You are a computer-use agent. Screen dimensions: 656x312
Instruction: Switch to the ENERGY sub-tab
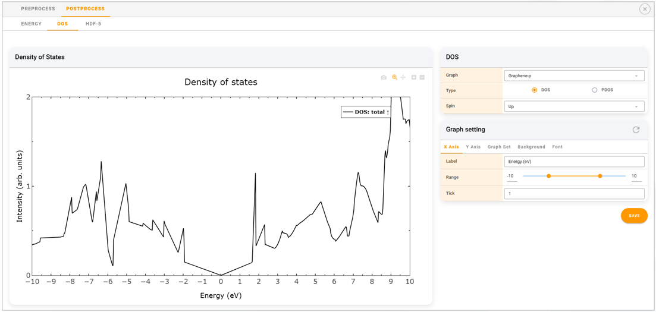[x=32, y=24]
